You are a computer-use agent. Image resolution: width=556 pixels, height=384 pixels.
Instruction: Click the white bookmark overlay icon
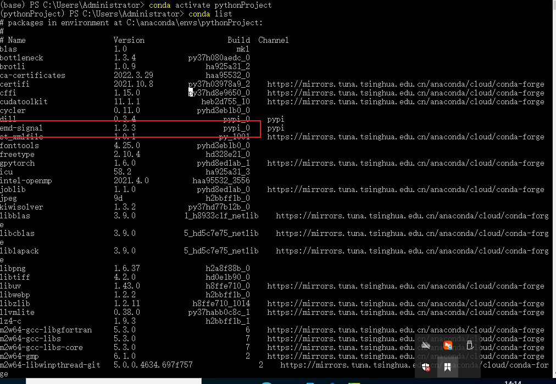[x=448, y=368]
